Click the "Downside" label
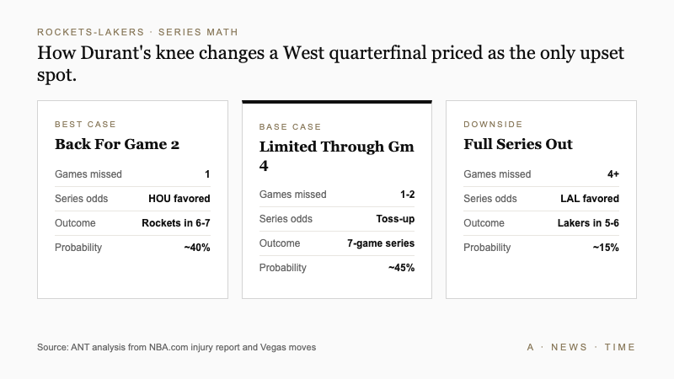 coord(493,125)
